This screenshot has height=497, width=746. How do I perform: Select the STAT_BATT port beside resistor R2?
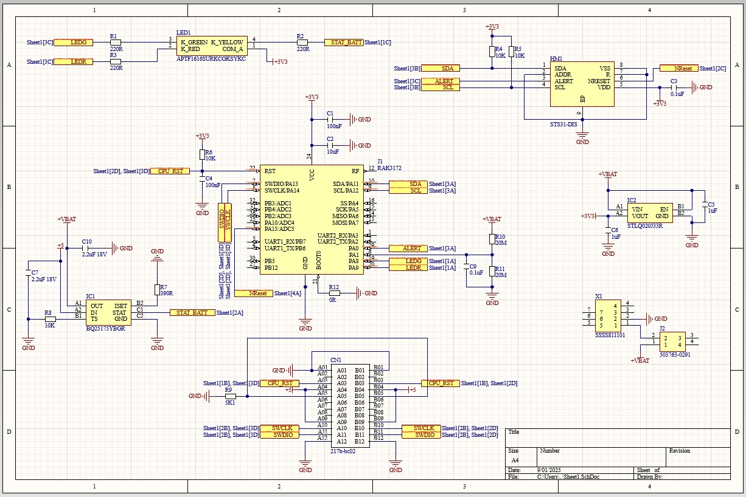tap(344, 43)
